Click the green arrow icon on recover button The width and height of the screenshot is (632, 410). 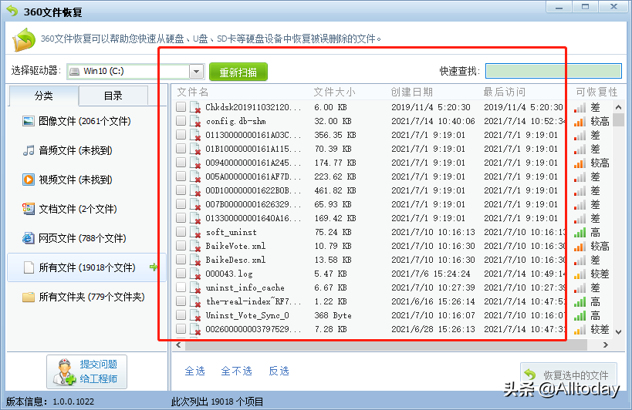(529, 375)
